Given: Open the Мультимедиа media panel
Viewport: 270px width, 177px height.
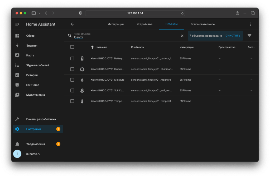Looking at the screenshot, I should coord(38,95).
